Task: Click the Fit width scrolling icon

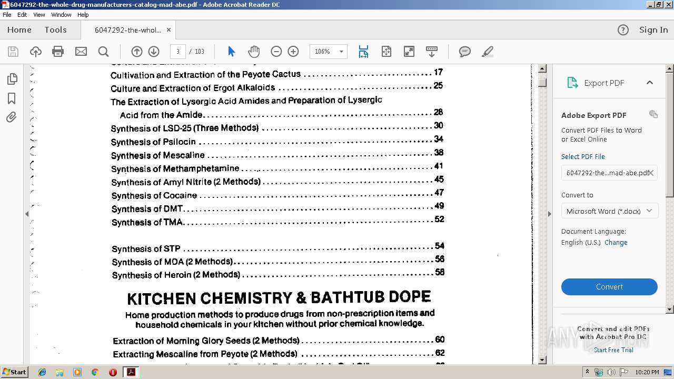Action: coord(363,52)
